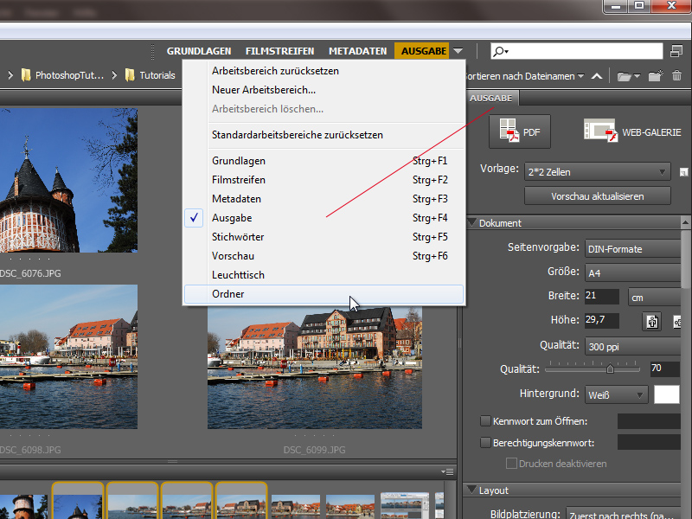Select Standardarbeitsbereiche zurücksetzen menu entry

pos(298,135)
